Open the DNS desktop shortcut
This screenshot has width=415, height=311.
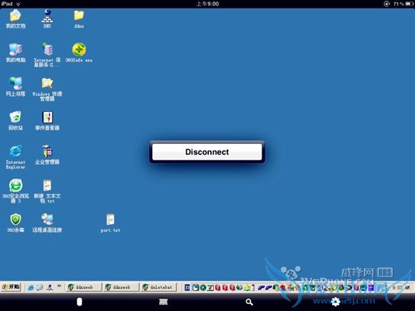[47, 16]
